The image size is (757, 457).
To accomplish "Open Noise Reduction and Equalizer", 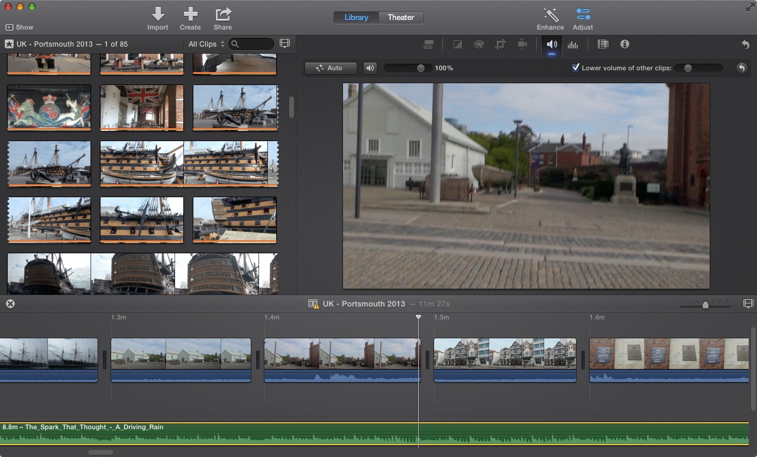I will tap(572, 44).
